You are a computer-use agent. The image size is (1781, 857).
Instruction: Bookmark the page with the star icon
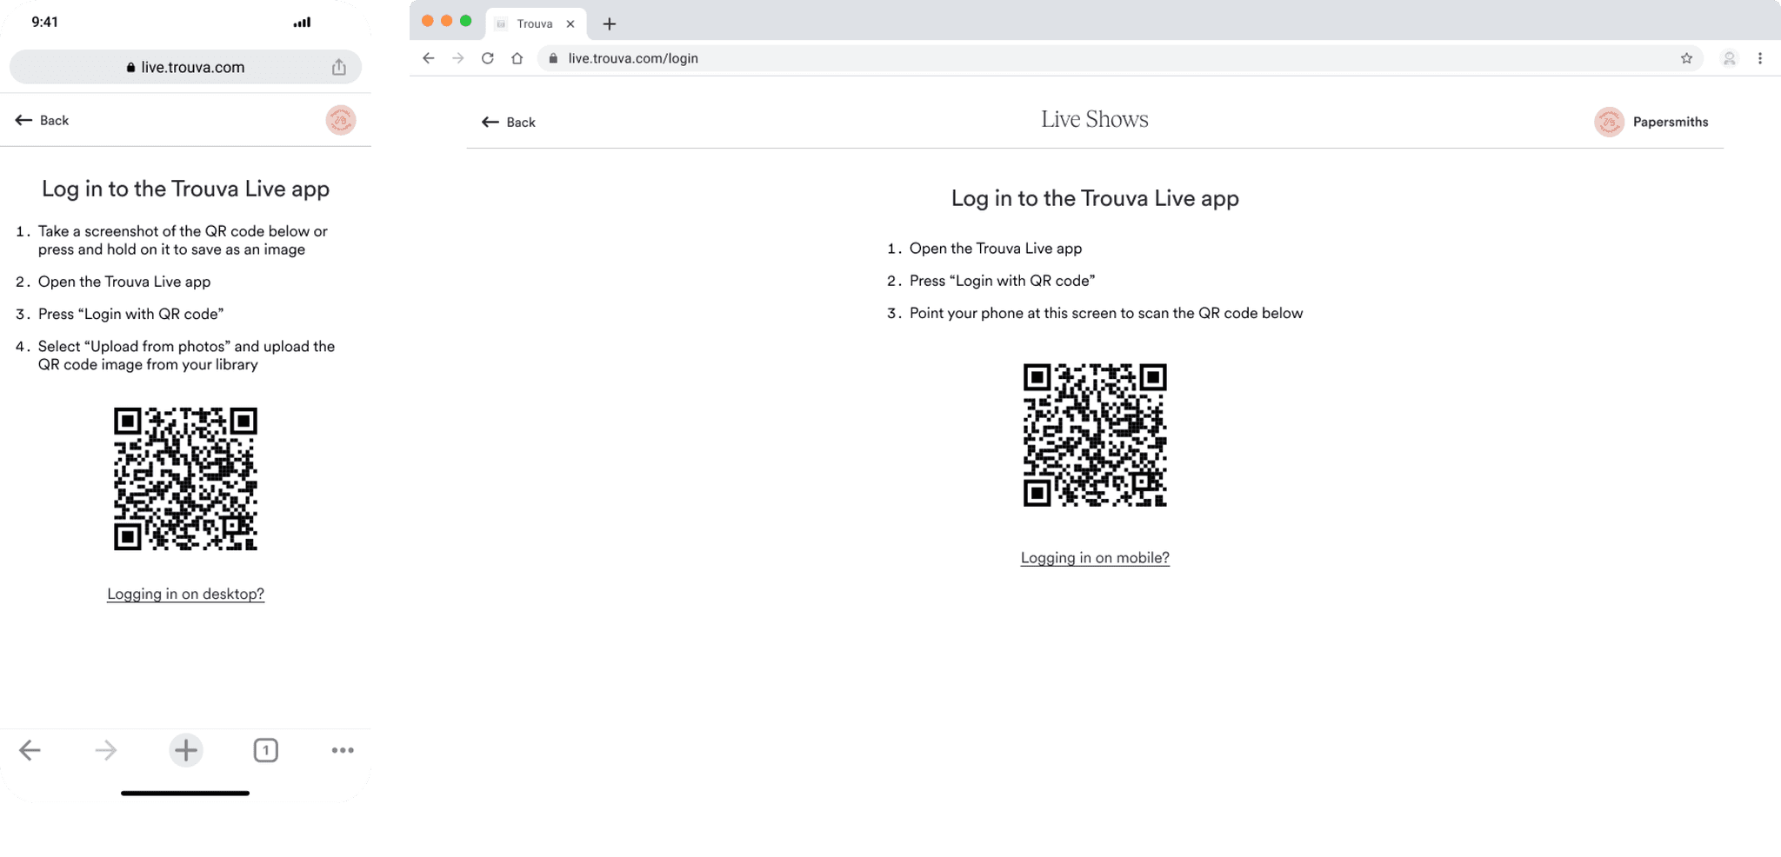pyautogui.click(x=1686, y=58)
